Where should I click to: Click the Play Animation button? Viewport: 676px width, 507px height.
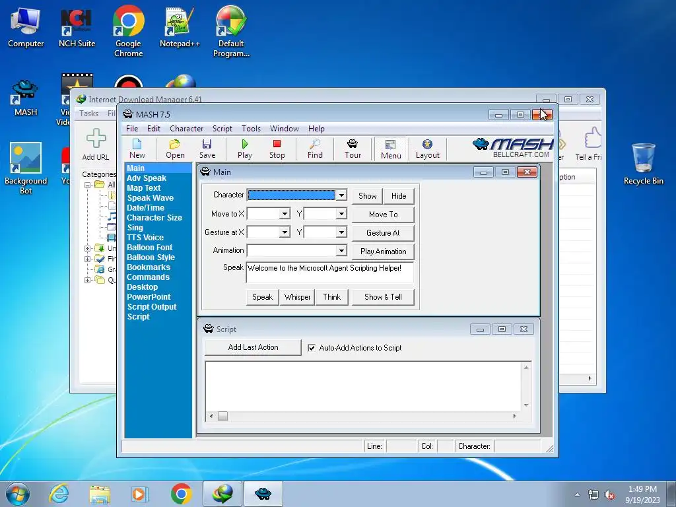(x=383, y=252)
